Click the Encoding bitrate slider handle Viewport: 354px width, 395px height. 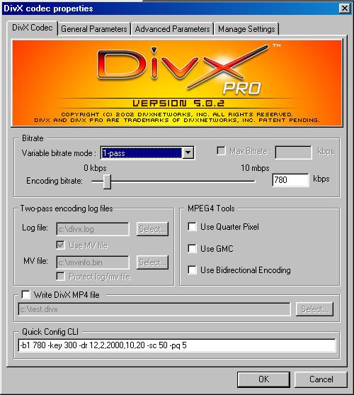click(x=108, y=181)
